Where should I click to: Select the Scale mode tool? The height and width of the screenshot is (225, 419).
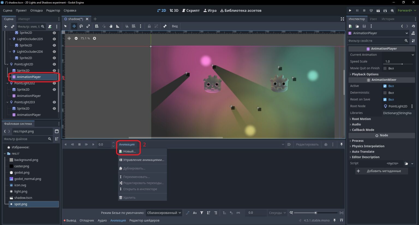[88, 26]
